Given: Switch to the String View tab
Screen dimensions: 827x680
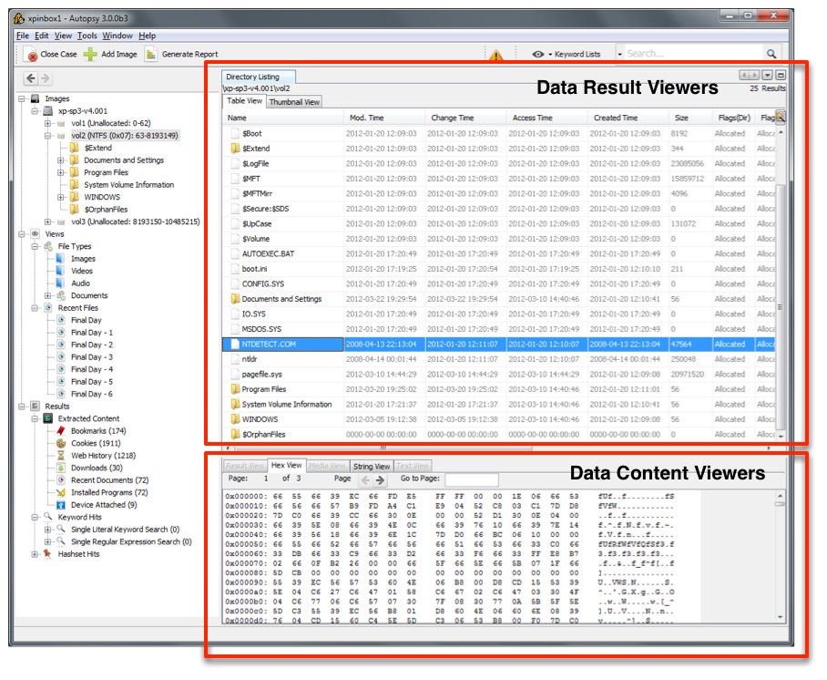Looking at the screenshot, I should pos(372,464).
